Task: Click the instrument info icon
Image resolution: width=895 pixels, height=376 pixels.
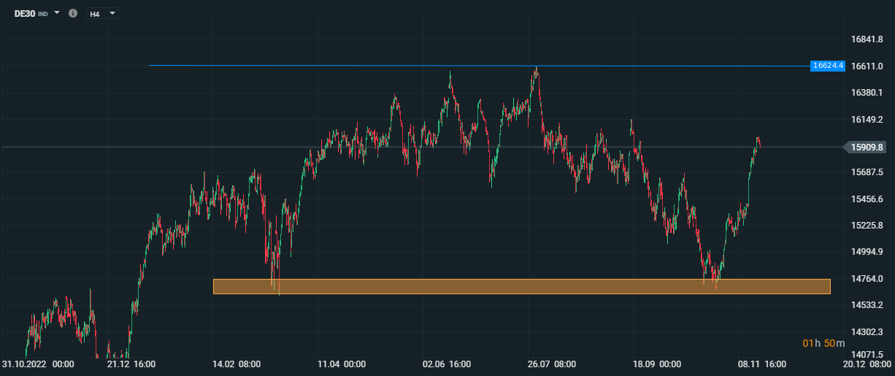Action: click(72, 13)
